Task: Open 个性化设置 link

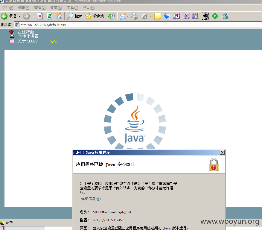Action: [x=28, y=36]
